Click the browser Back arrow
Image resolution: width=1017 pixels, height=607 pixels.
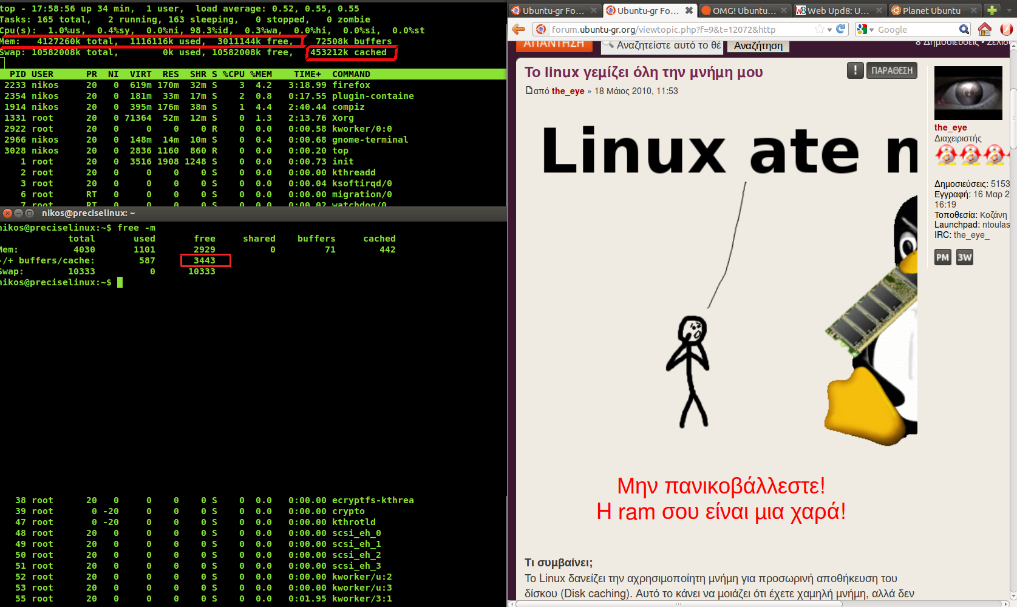(x=518, y=29)
